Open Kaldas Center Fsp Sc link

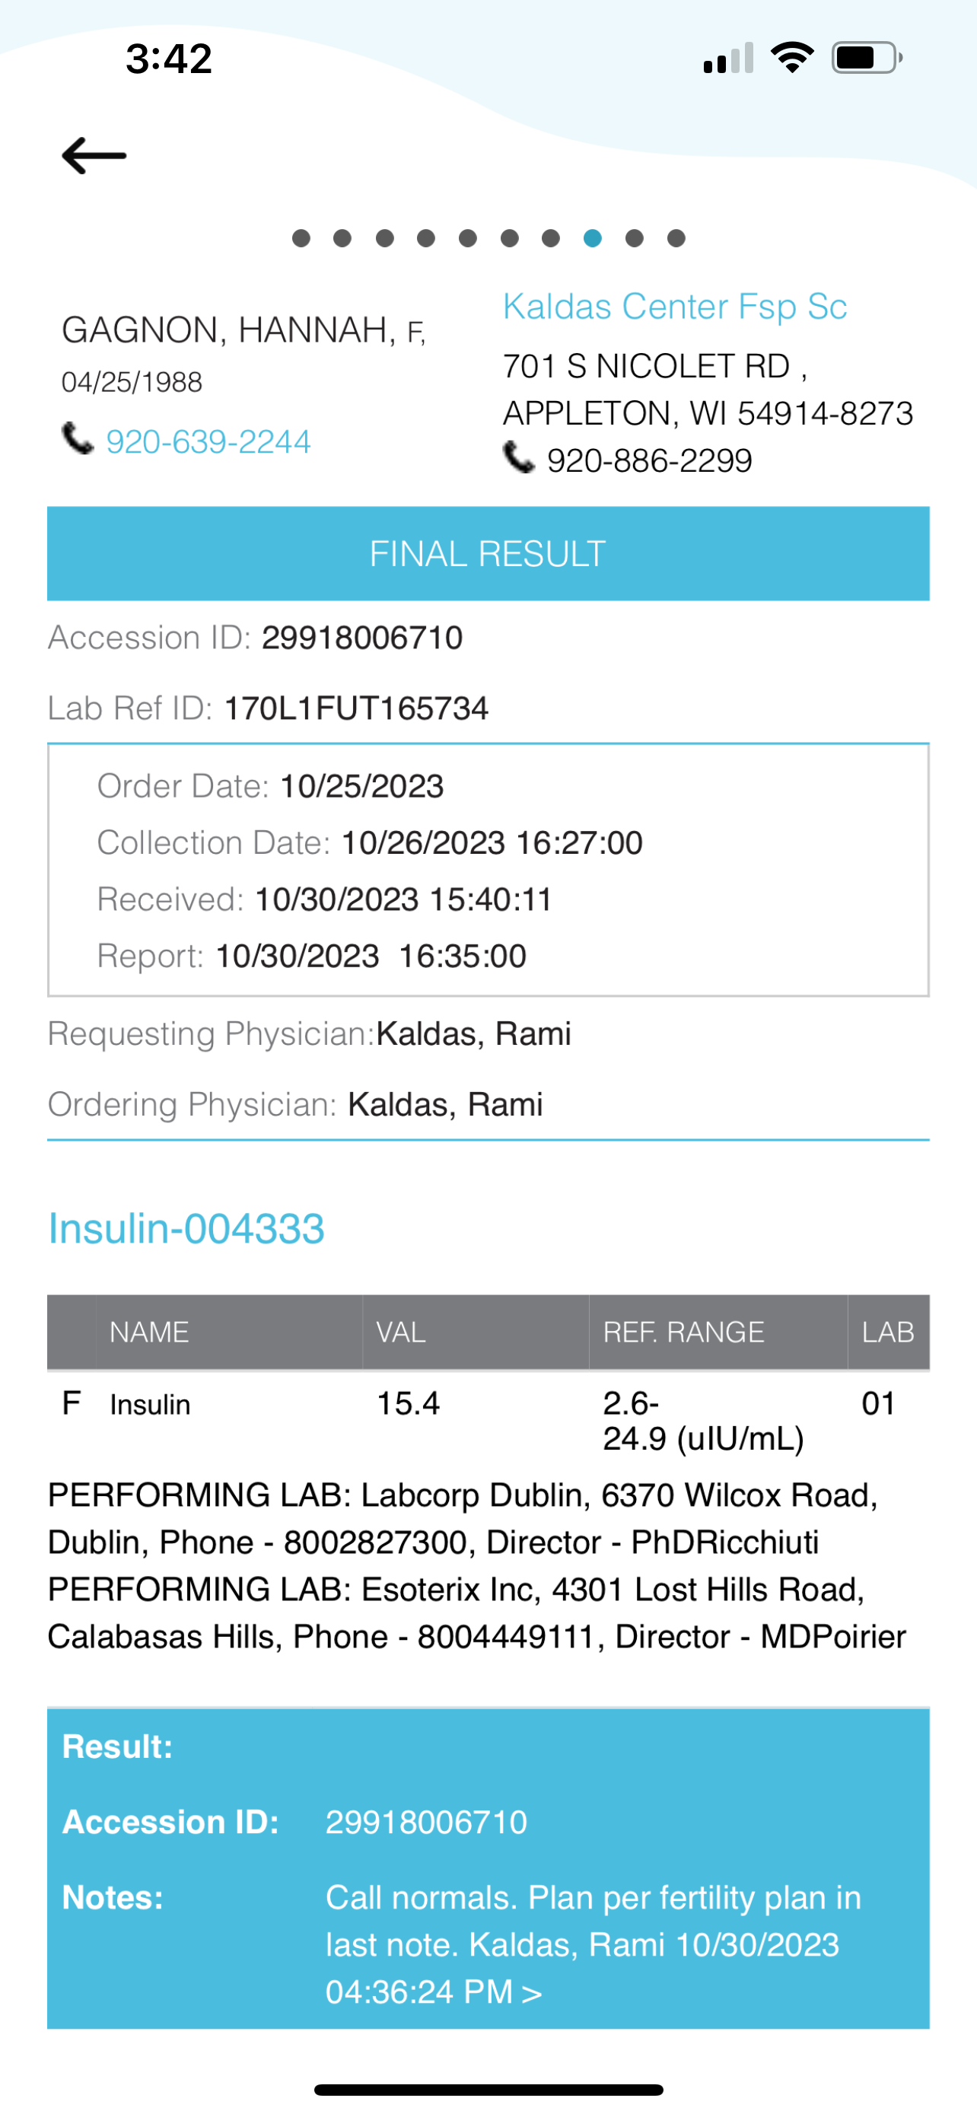(x=674, y=307)
